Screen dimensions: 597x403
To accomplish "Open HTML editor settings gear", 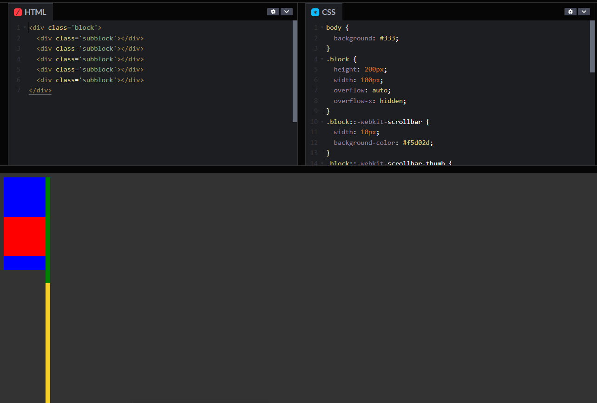I will (x=273, y=12).
